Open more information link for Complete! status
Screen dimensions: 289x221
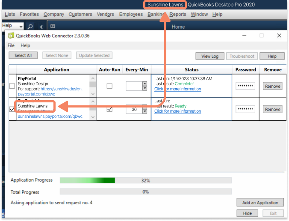pyautogui.click(x=178, y=89)
